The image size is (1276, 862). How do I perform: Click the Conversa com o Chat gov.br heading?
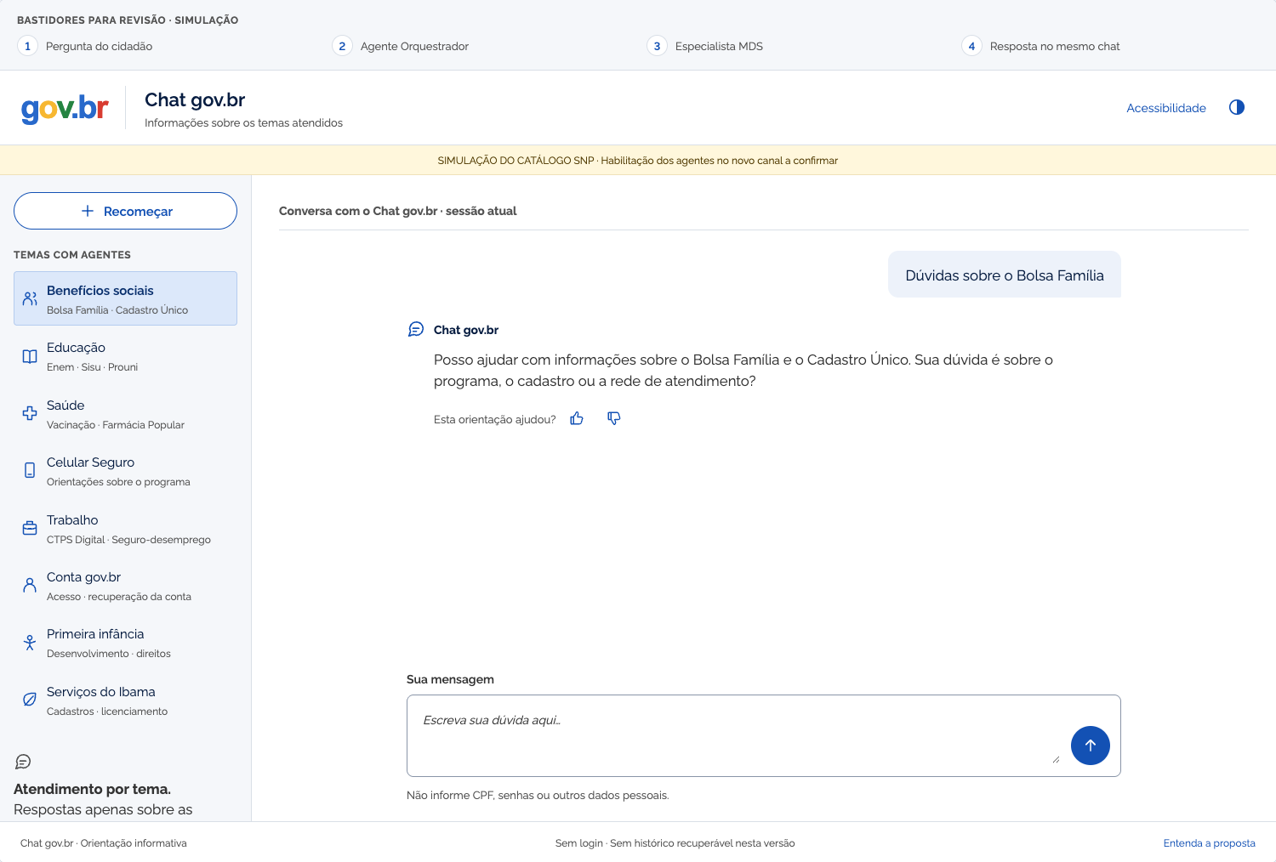(x=397, y=211)
